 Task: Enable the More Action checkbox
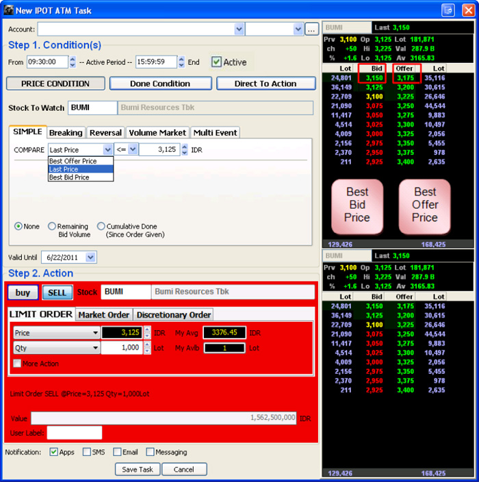pyautogui.click(x=17, y=364)
